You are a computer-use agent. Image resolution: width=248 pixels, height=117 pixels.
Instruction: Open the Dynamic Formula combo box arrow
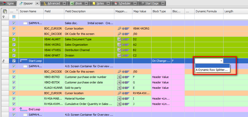point(221,61)
